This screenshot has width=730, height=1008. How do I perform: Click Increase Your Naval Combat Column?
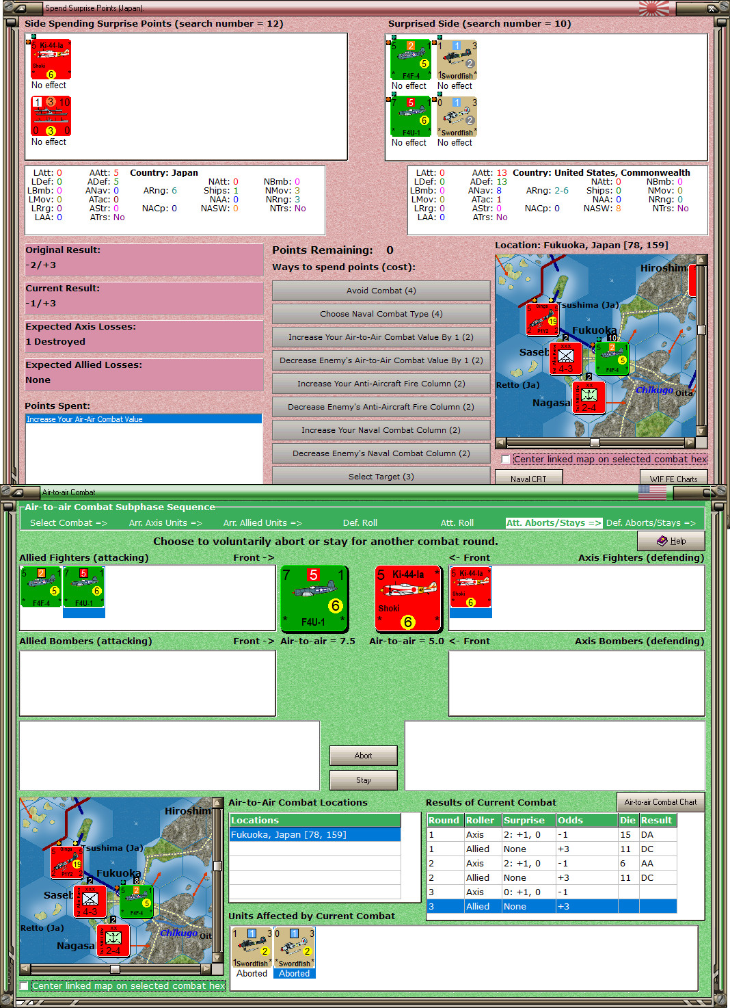coord(381,430)
